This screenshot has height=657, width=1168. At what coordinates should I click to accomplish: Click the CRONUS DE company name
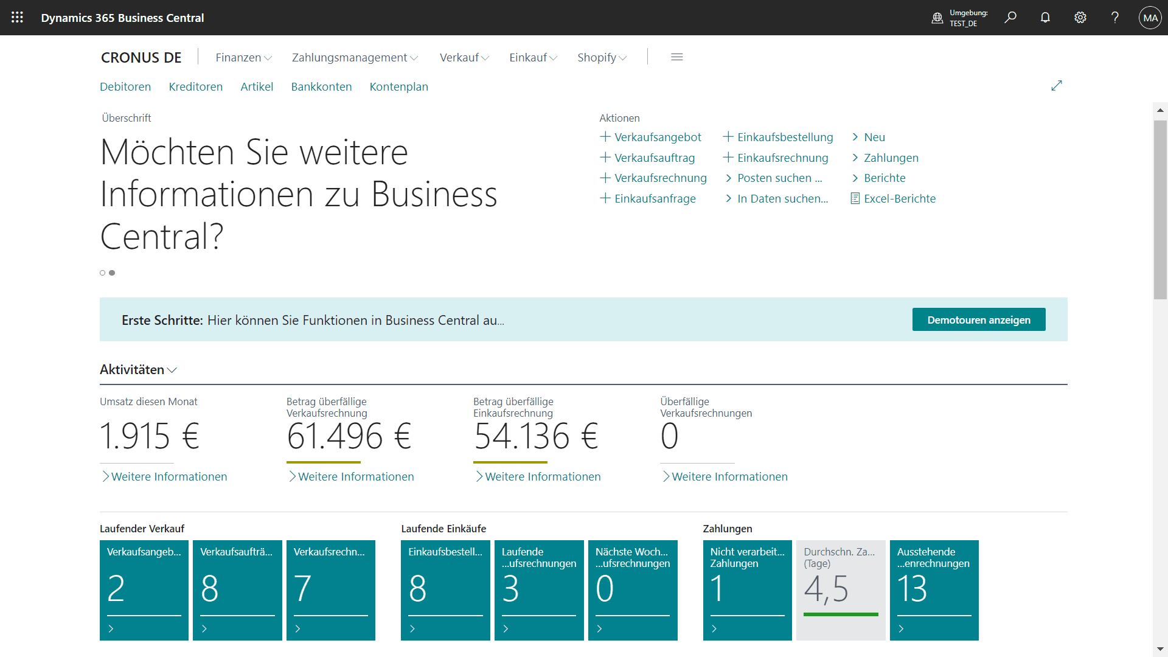pyautogui.click(x=141, y=57)
